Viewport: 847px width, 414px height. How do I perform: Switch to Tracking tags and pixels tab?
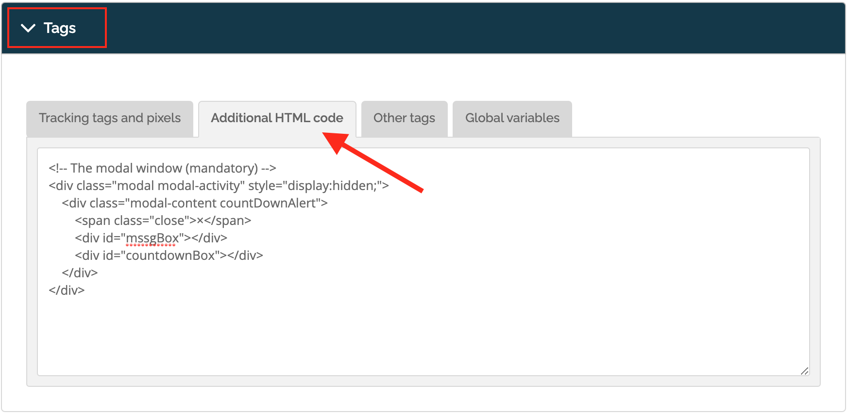click(x=110, y=118)
